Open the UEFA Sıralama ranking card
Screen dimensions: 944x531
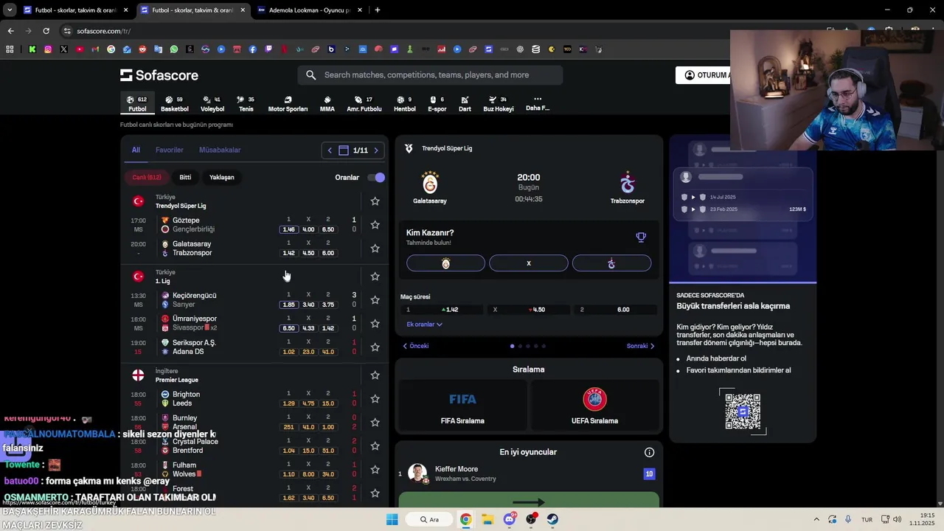[594, 406]
